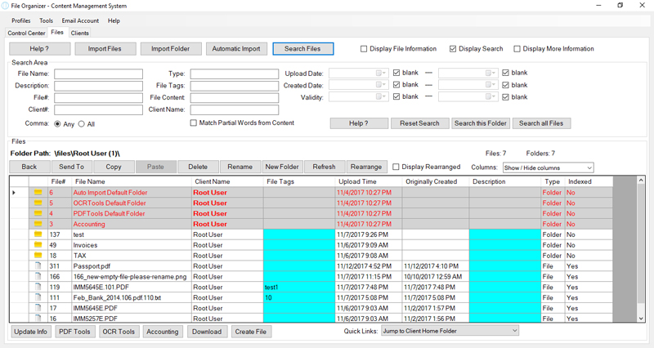Click the OCR Tools button

coord(119,332)
